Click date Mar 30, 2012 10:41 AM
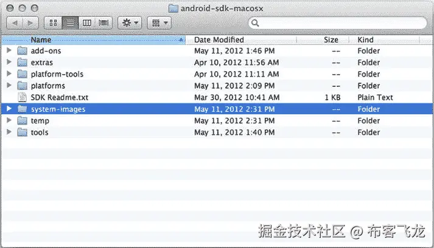The width and height of the screenshot is (434, 248). (x=237, y=97)
